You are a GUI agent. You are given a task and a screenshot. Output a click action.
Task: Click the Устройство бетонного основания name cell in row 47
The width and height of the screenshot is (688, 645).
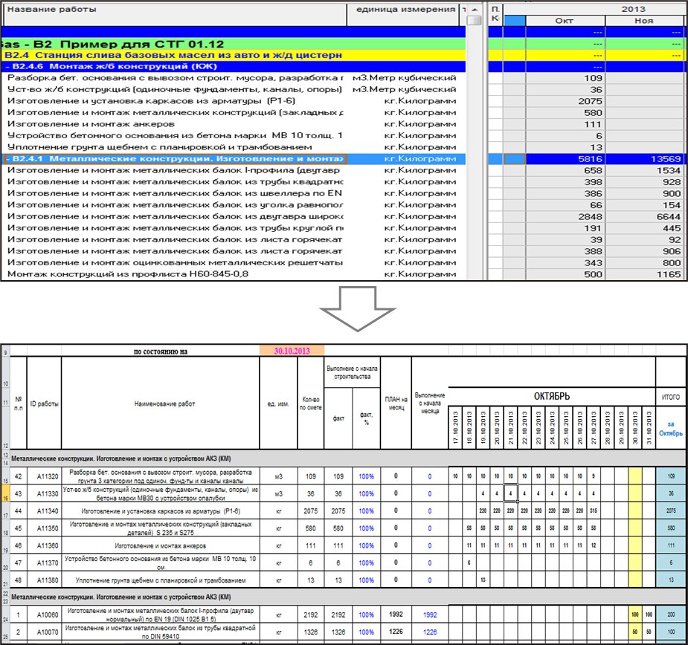[x=161, y=563]
